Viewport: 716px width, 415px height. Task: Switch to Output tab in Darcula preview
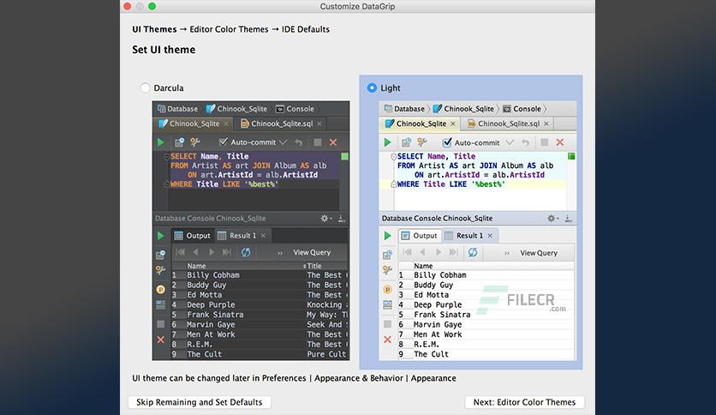click(192, 236)
